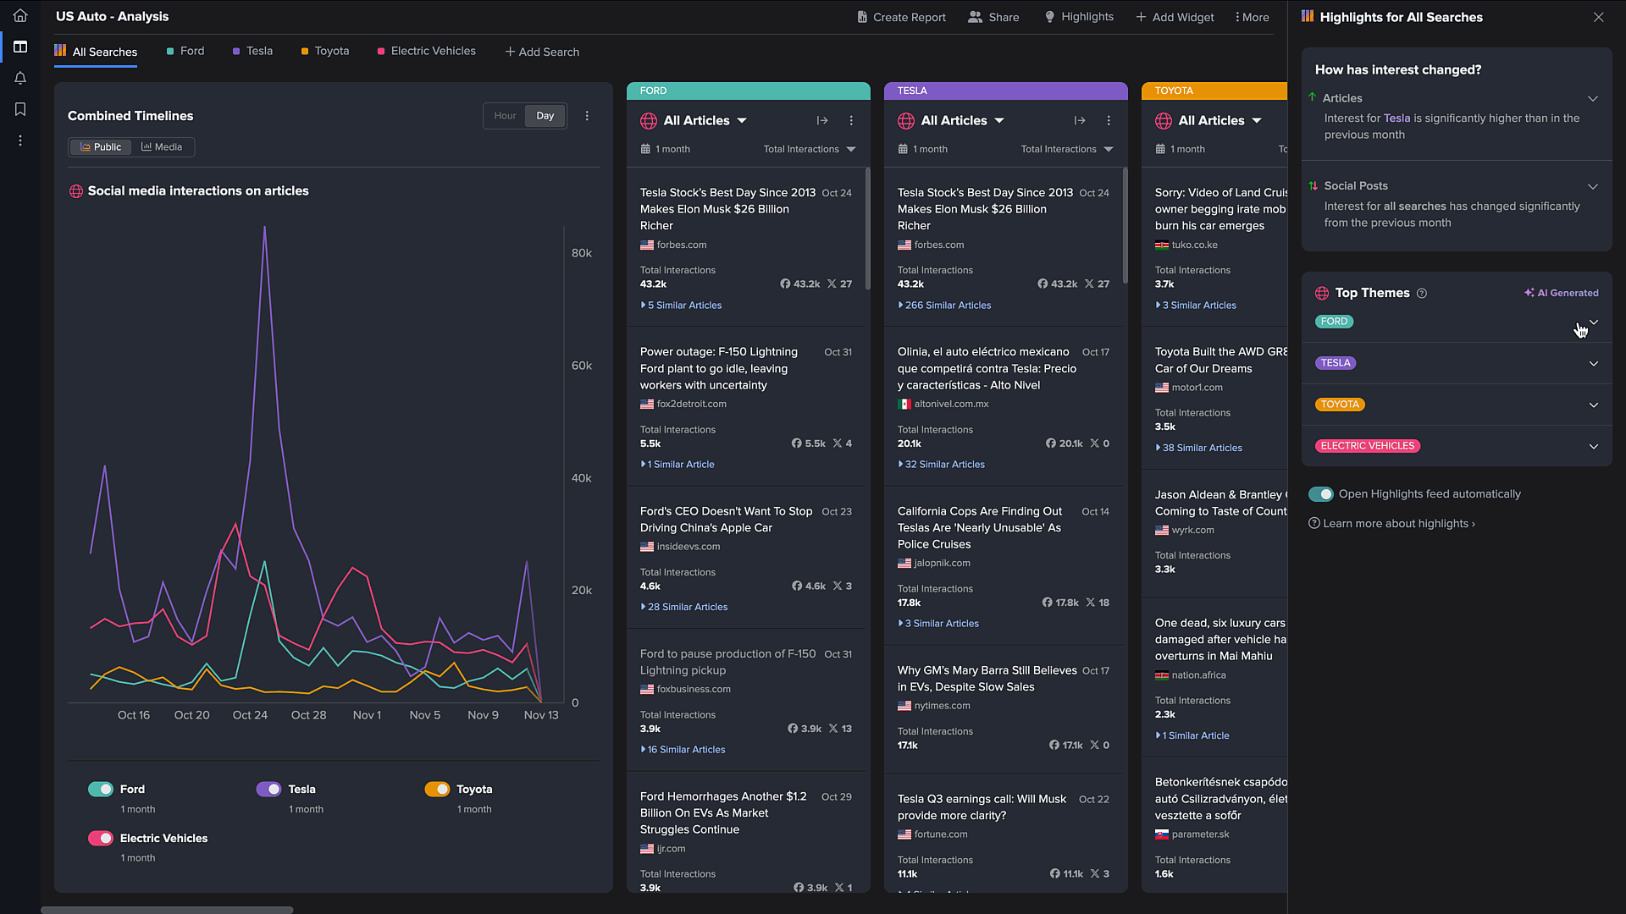Switch timeline granularity to Hour
The image size is (1626, 914).
click(505, 116)
